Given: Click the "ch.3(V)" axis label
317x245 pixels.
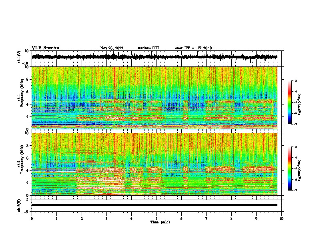Looking at the screenshot, I should tap(19, 205).
